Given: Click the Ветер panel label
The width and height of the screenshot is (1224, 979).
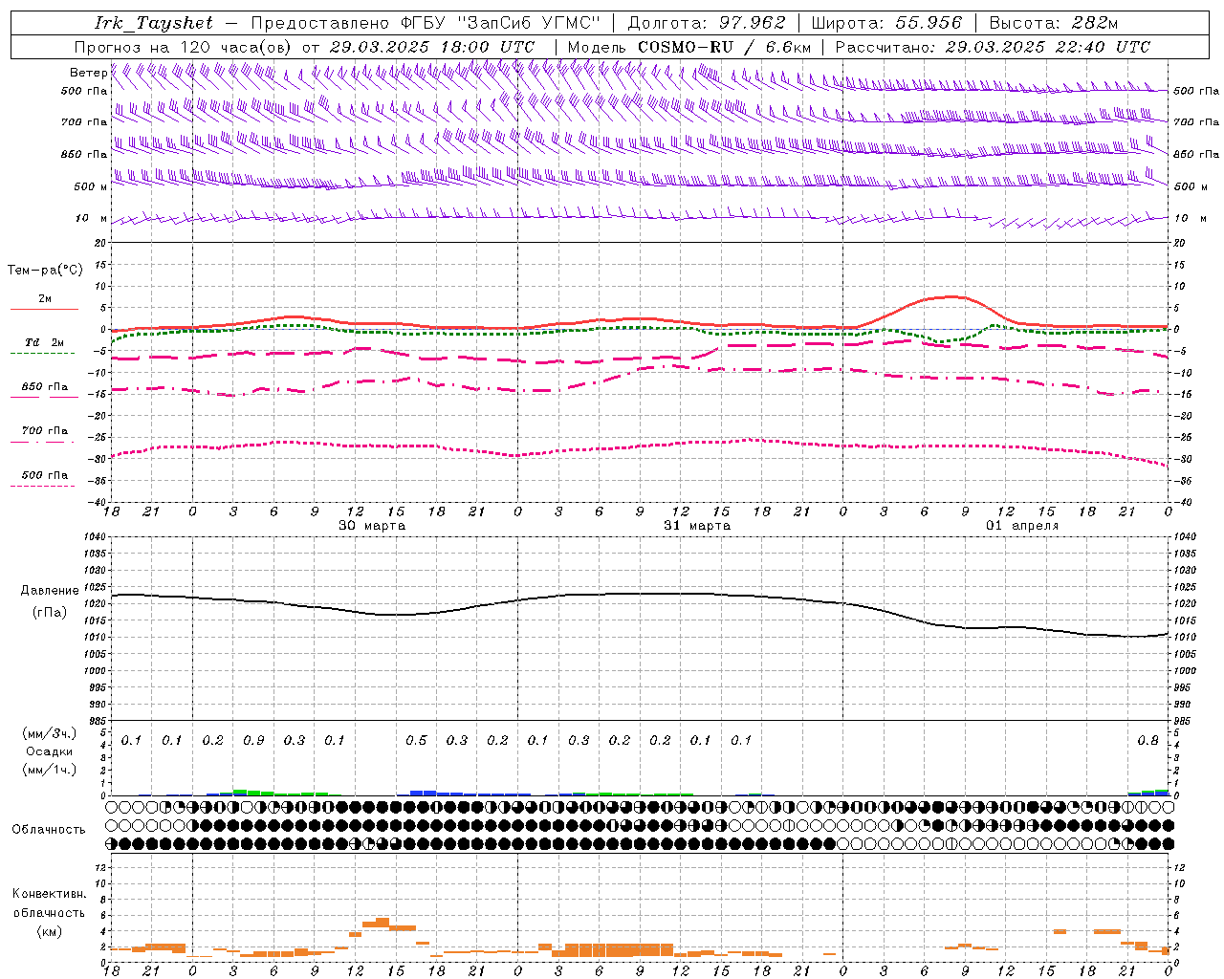Looking at the screenshot, I should coord(88,73).
